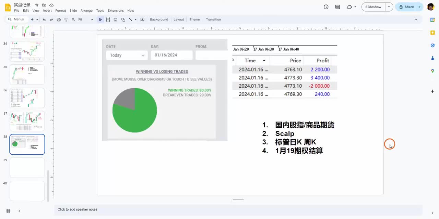The image size is (439, 219).
Task: Open the account profile avatar
Action: 431,7
